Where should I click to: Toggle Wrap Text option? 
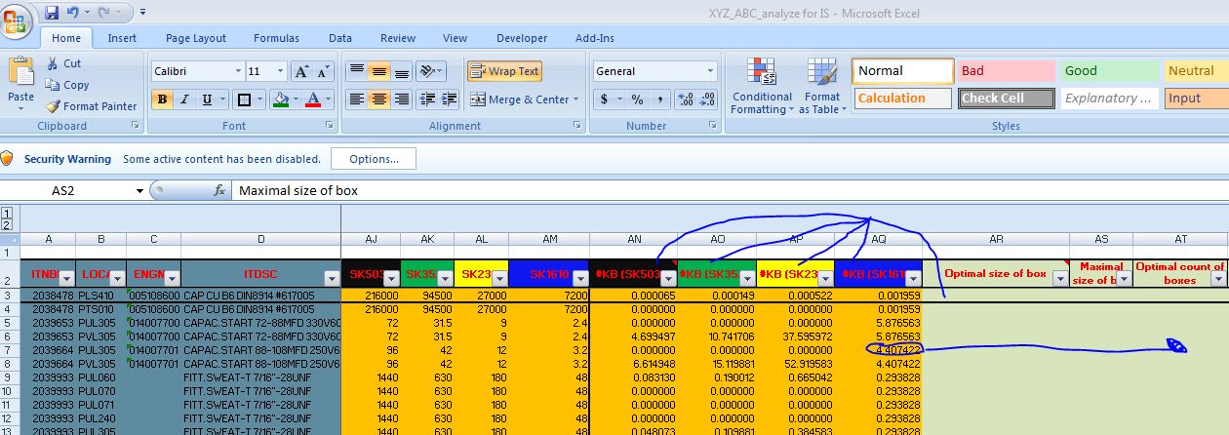[504, 71]
